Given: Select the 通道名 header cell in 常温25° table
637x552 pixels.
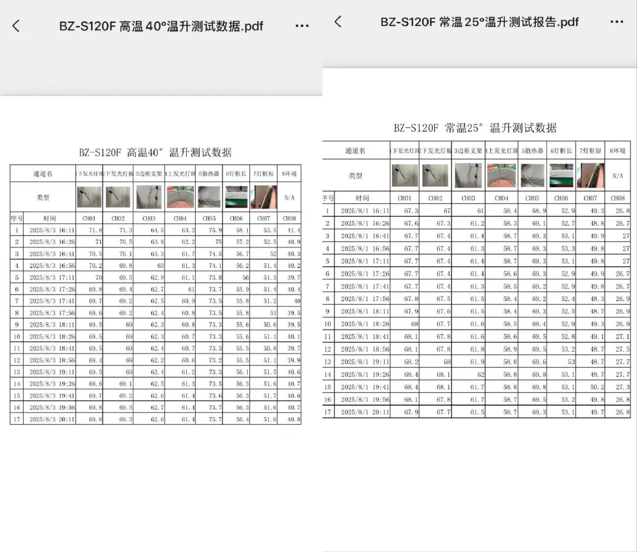Looking at the screenshot, I should pos(356,151).
